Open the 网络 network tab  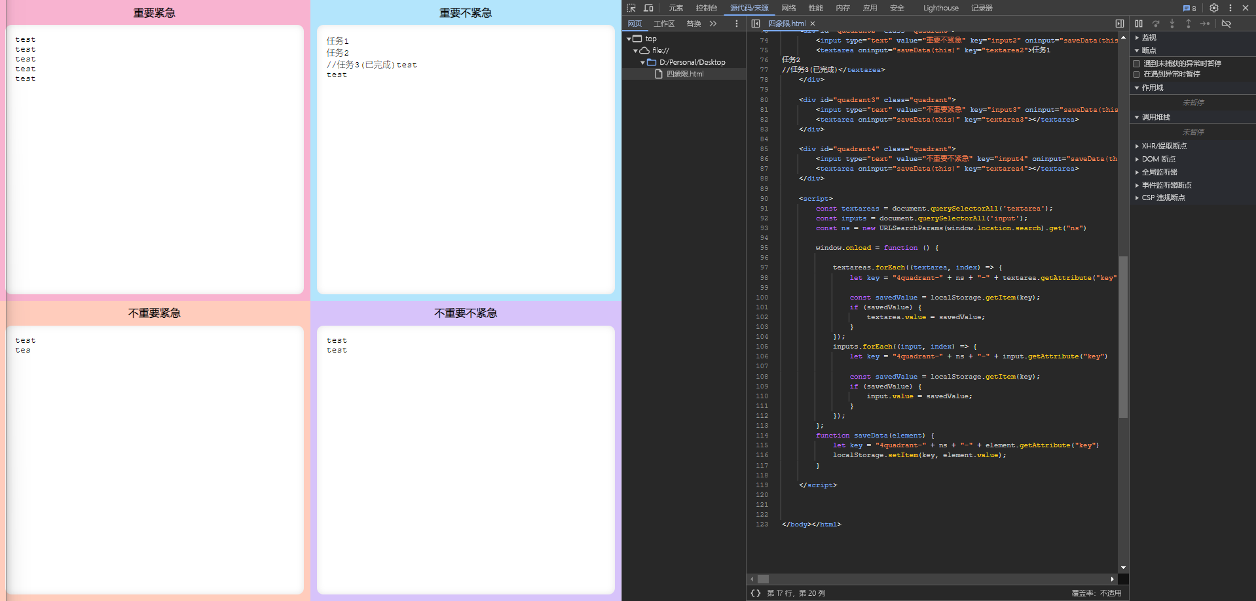point(788,8)
